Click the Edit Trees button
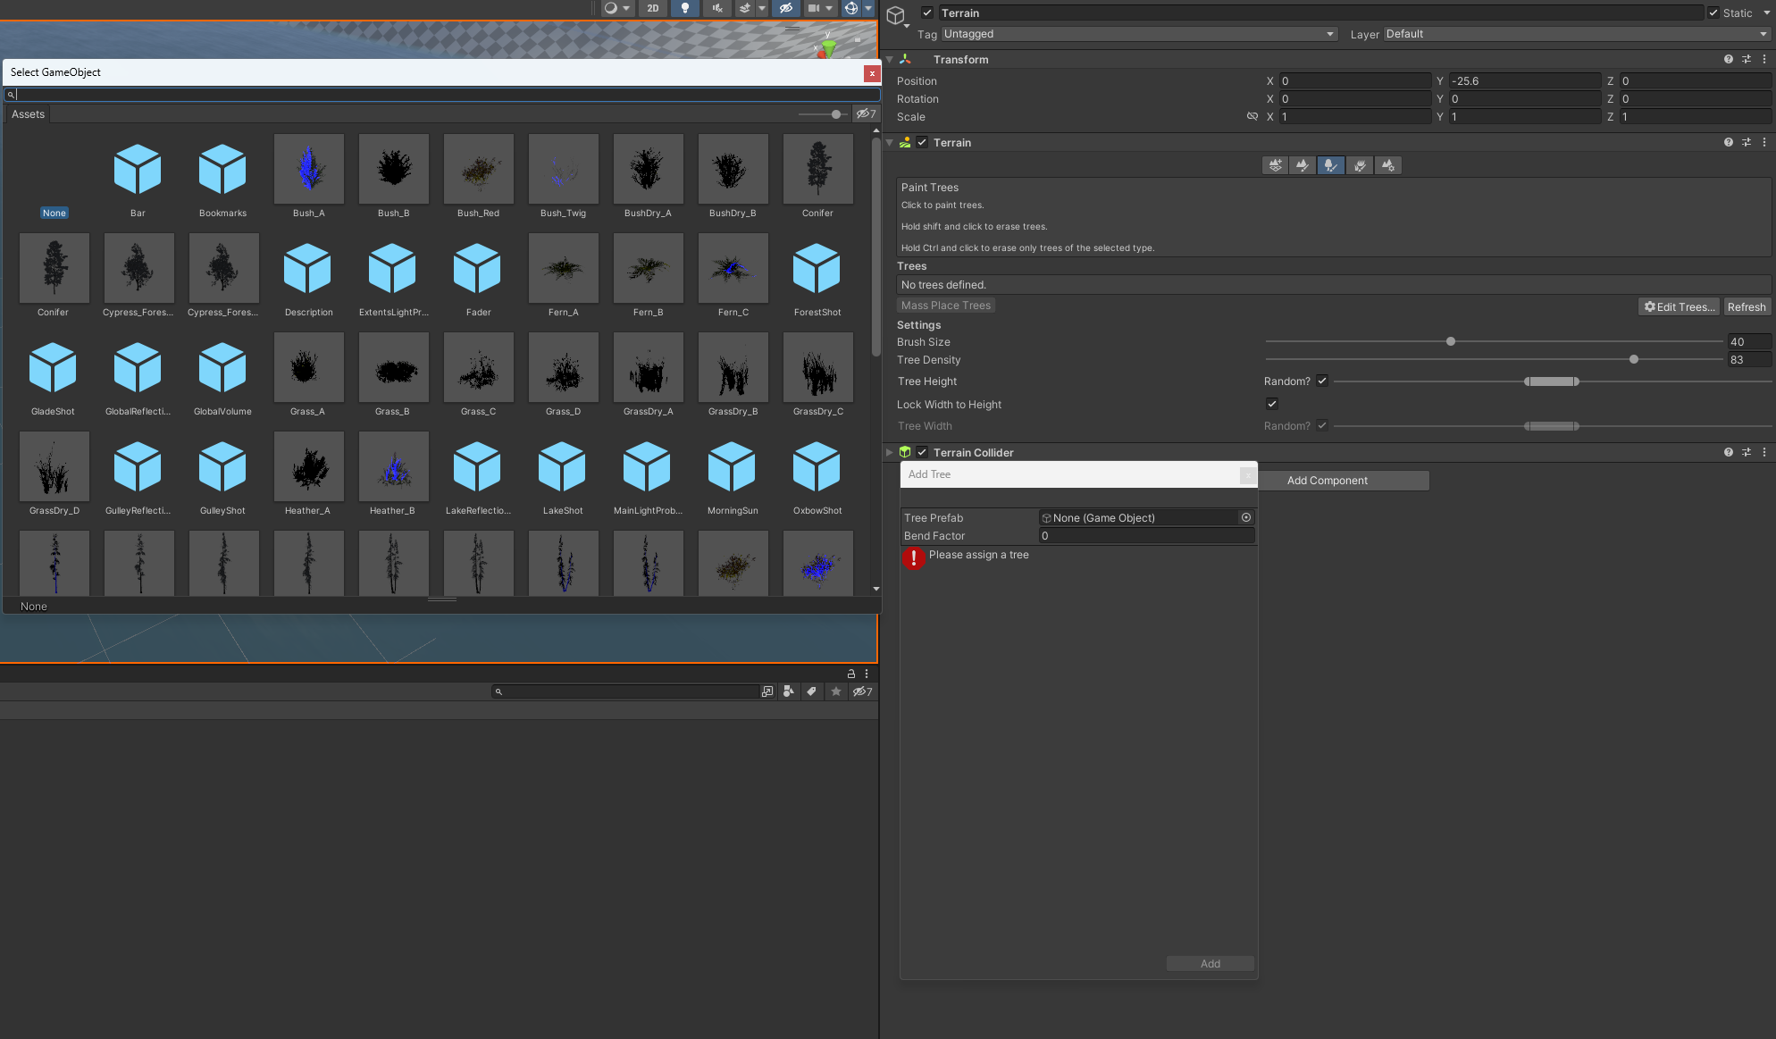This screenshot has height=1039, width=1776. [1680, 306]
